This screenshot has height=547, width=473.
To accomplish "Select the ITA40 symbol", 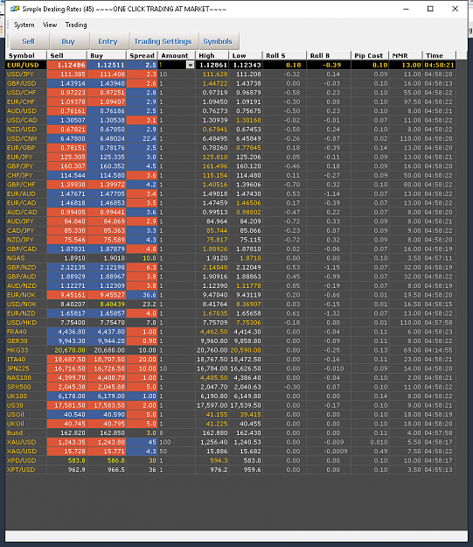I will click(16, 360).
